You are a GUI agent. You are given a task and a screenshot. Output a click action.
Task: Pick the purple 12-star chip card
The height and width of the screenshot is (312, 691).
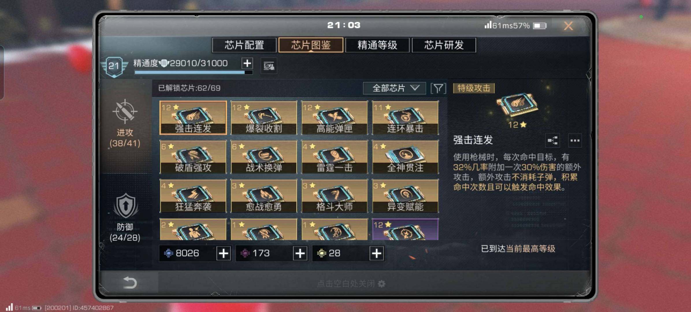[x=405, y=229]
